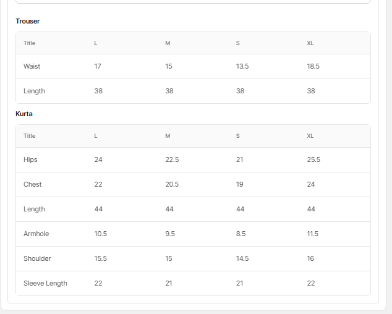The height and width of the screenshot is (314, 392).
Task: Select the Waist row label in Trouser table
Action: click(x=32, y=66)
